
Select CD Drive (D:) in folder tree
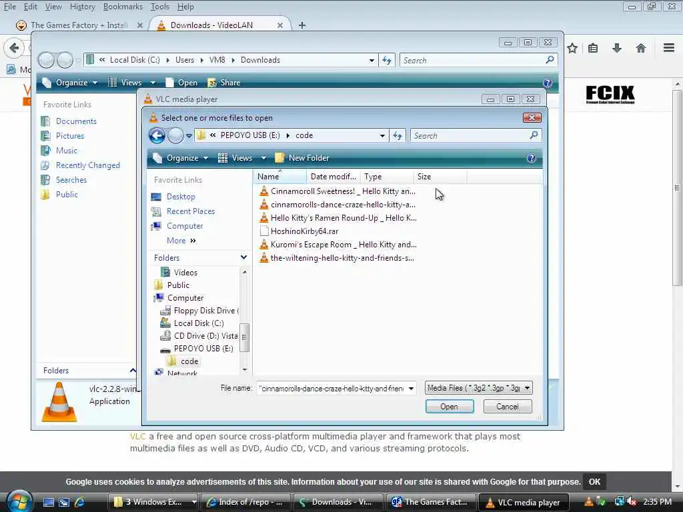[x=199, y=336]
